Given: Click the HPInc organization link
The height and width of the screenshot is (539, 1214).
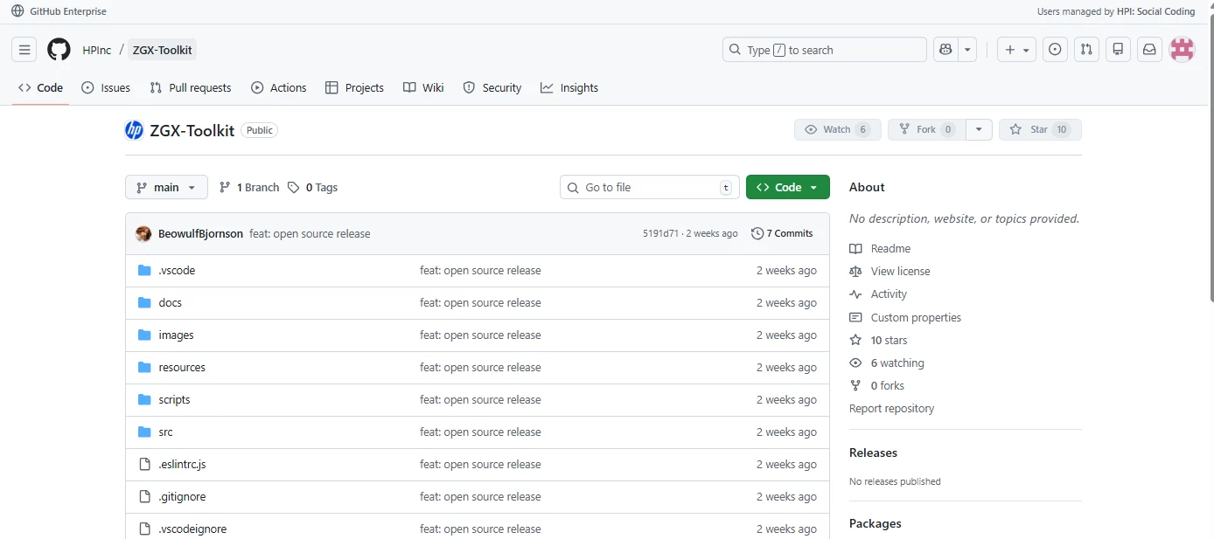Looking at the screenshot, I should [x=97, y=50].
